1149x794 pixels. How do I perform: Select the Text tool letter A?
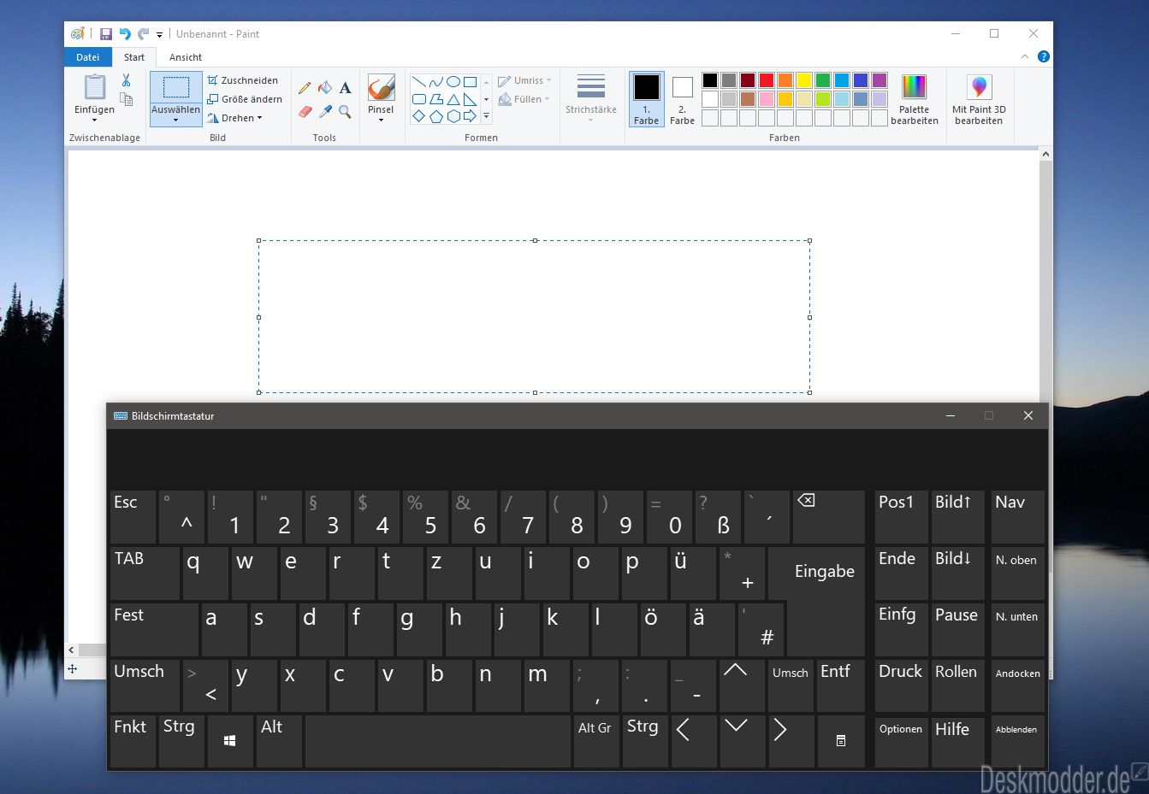[345, 88]
